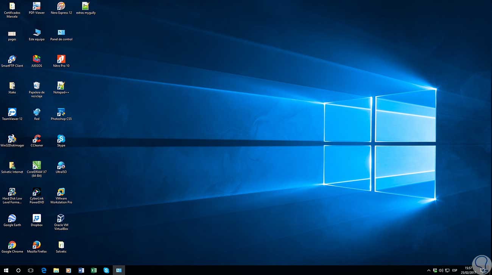
Task: Open File Explorer from the taskbar
Action: (x=56, y=270)
